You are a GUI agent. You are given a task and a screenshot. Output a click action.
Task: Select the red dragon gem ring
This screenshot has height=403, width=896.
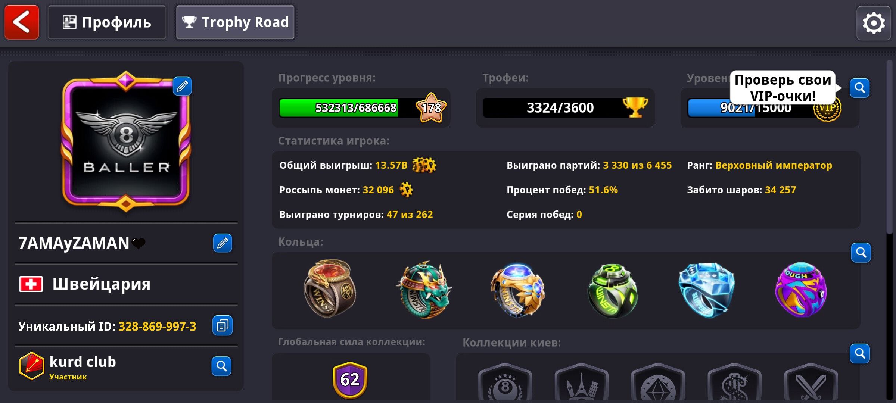click(330, 289)
